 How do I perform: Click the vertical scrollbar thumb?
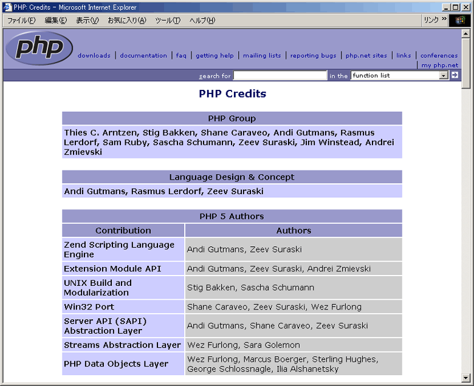[x=466, y=63]
